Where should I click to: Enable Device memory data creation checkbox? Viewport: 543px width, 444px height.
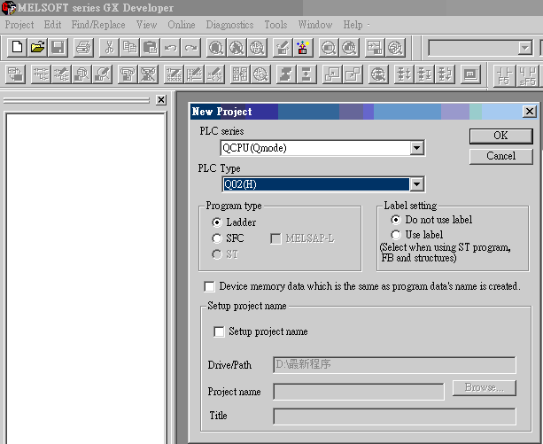209,286
